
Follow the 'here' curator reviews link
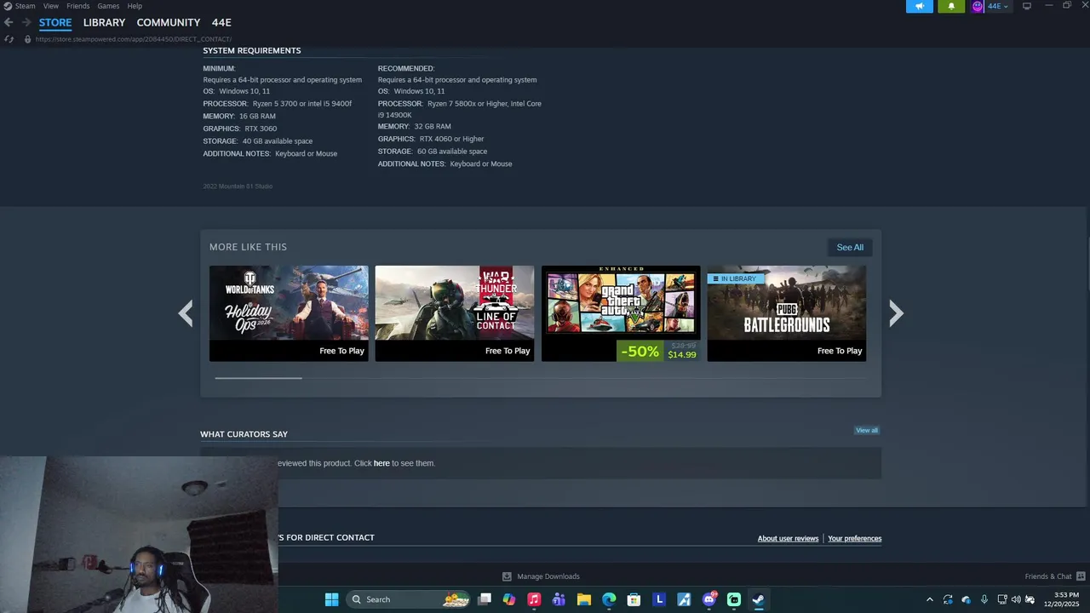point(381,463)
